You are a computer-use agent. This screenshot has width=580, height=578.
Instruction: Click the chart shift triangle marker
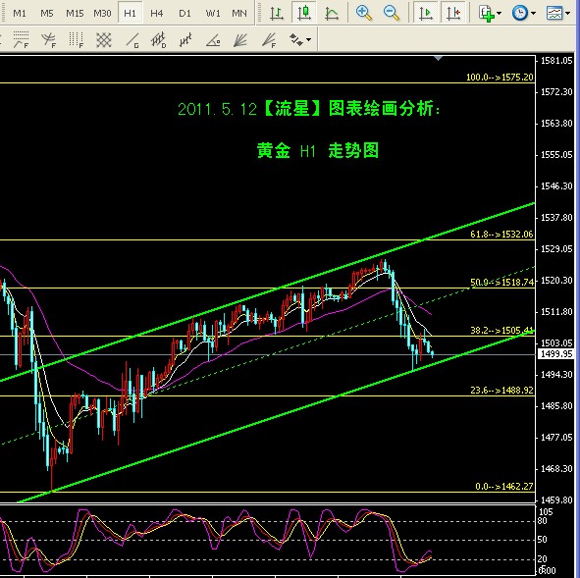coord(439,59)
